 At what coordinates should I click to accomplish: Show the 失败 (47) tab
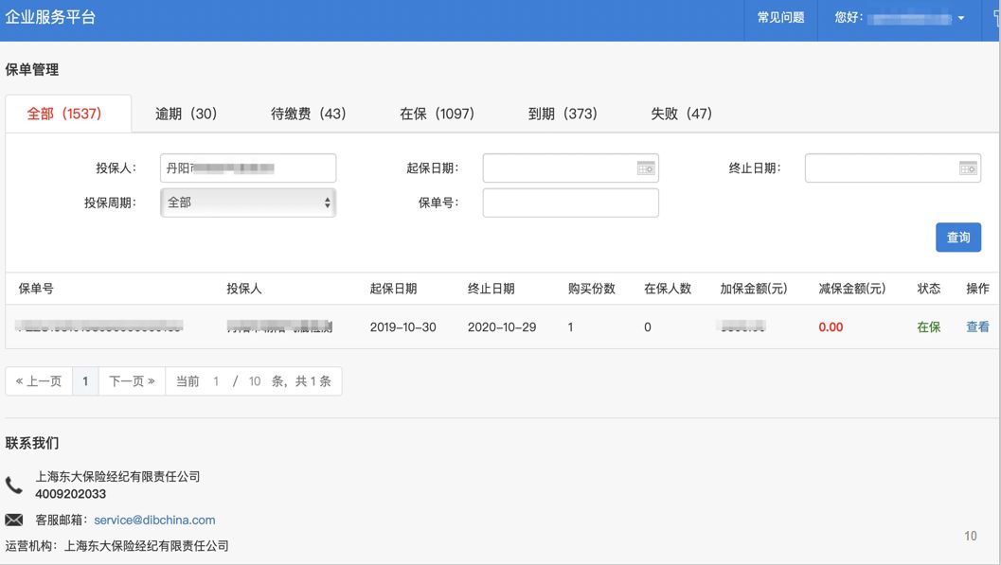click(x=681, y=114)
